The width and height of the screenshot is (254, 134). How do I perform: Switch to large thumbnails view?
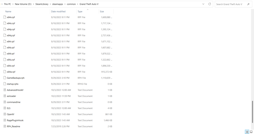pos(251,132)
